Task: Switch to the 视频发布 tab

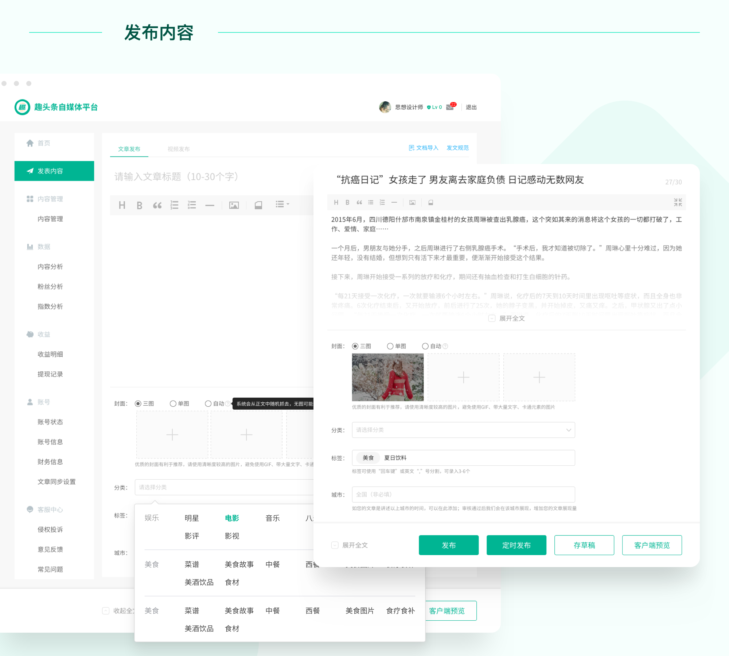Action: 179,149
